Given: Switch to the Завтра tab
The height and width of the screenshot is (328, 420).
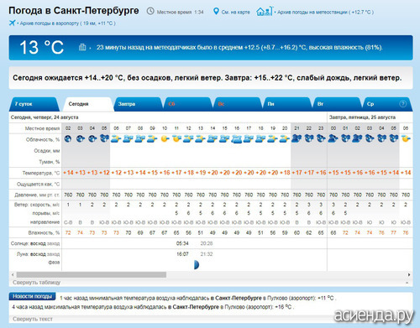Looking at the screenshot, I should 127,104.
